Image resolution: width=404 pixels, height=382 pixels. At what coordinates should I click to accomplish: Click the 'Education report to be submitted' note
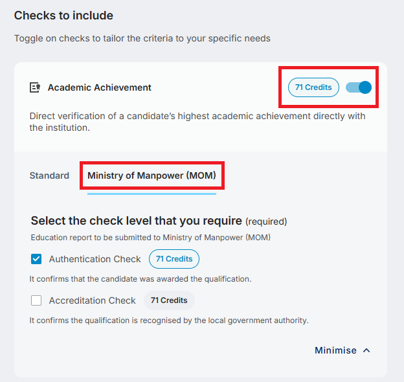pos(150,238)
